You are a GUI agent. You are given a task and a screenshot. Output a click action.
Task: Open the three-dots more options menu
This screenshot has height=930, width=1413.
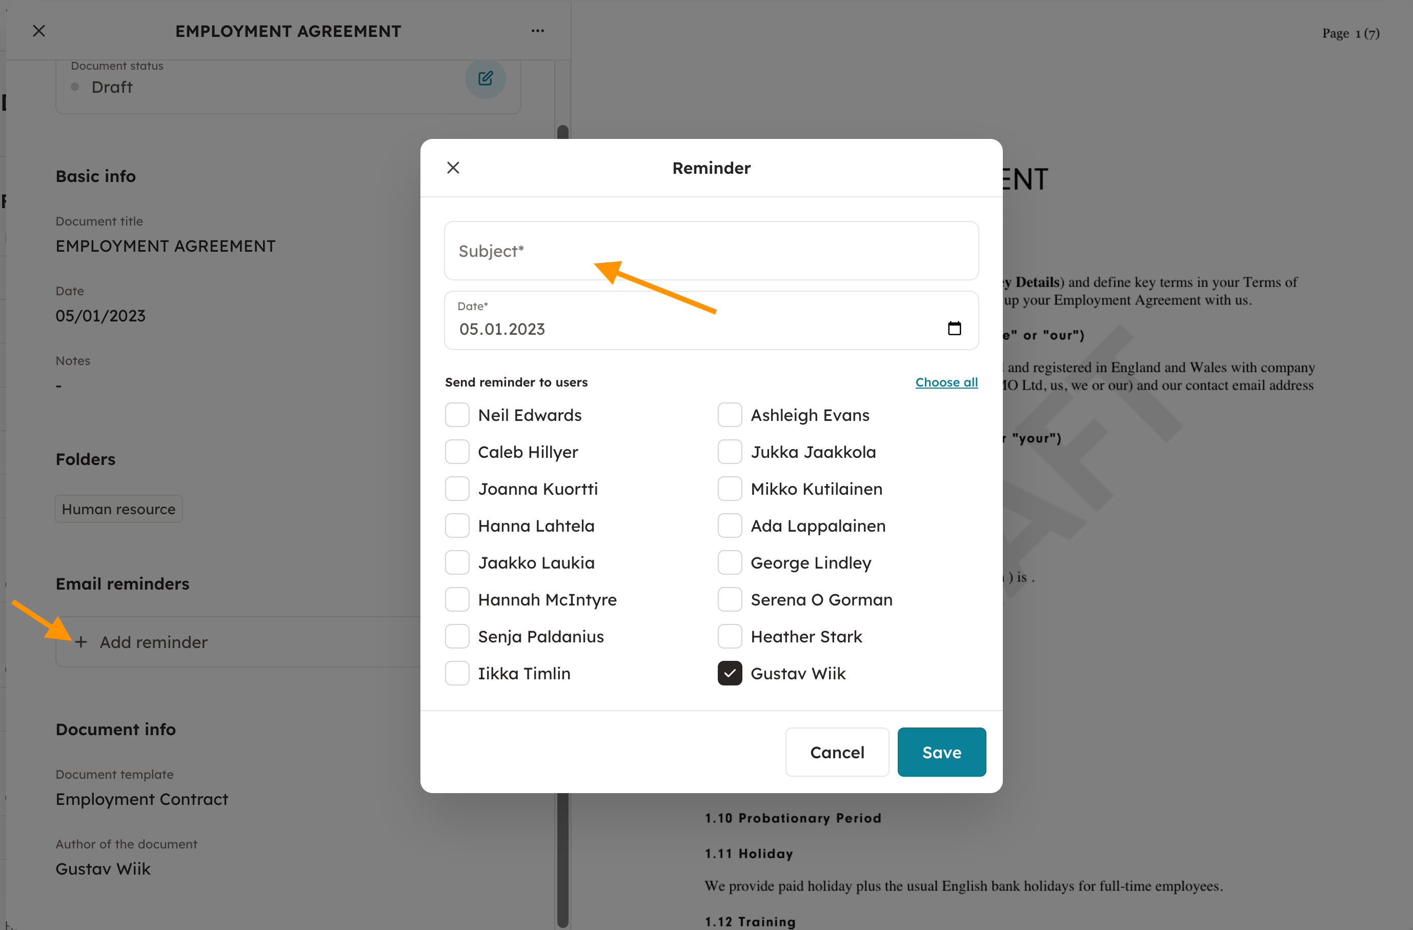click(537, 31)
